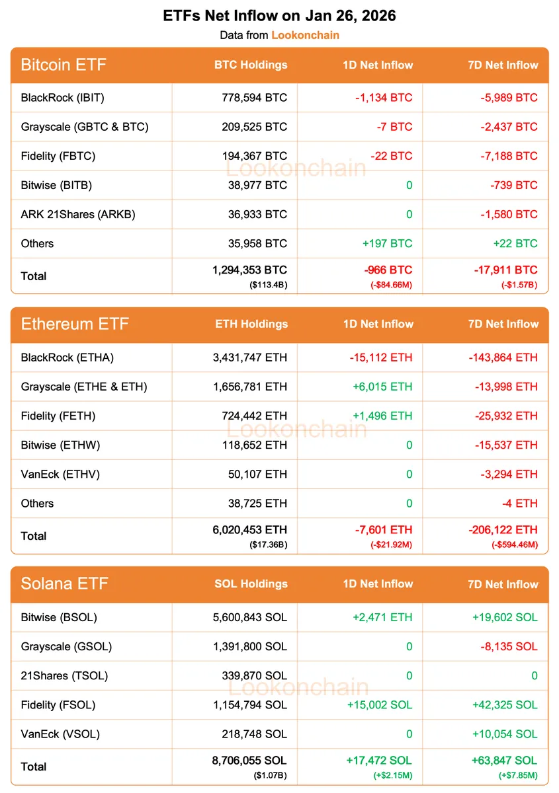Click the 6,020,453 ETH total holdings
Screen dimensions: 559x793
point(249,530)
